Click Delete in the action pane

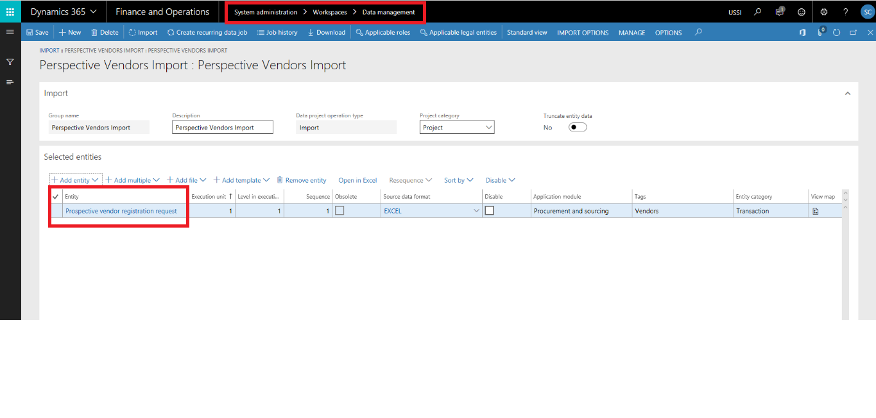(105, 32)
